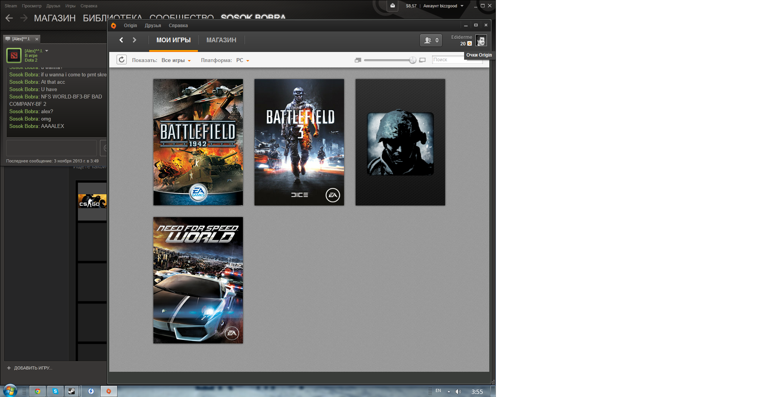Open Skype from the taskbar
Image resolution: width=757 pixels, height=397 pixels.
point(55,391)
